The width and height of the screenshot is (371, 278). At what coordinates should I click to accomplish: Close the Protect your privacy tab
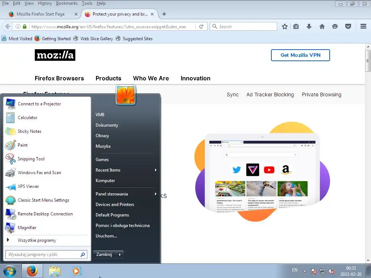[152, 14]
